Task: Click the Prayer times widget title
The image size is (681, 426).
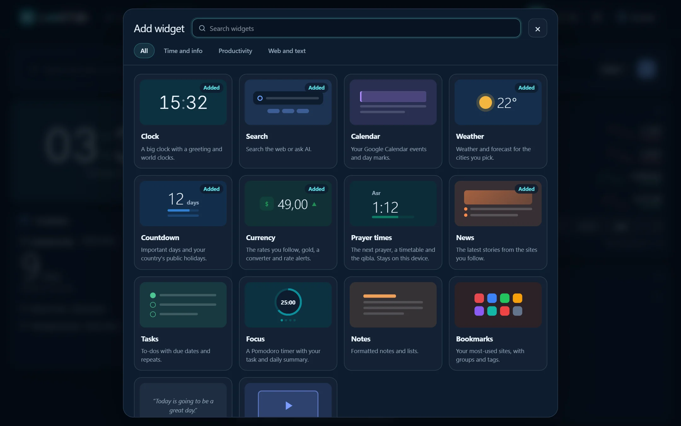Action: click(371, 238)
